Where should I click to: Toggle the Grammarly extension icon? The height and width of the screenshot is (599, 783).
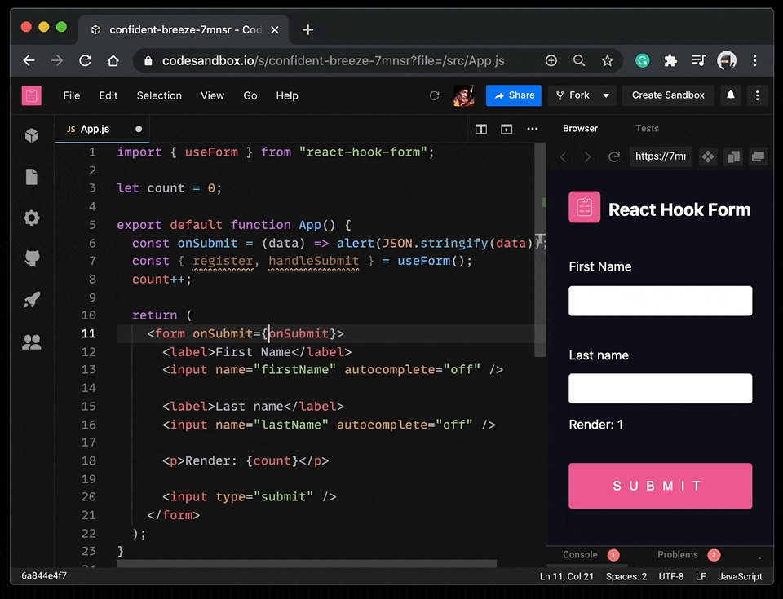(x=642, y=60)
